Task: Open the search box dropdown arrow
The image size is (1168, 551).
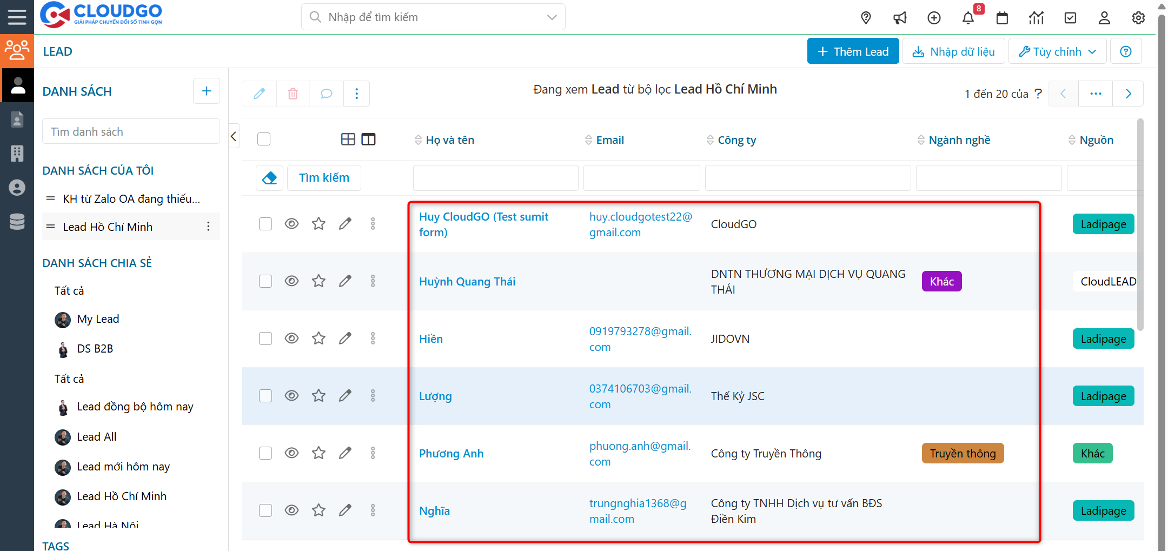Action: [x=552, y=17]
